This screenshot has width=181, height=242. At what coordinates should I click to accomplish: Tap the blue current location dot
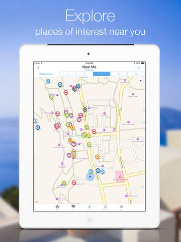[x=90, y=176]
